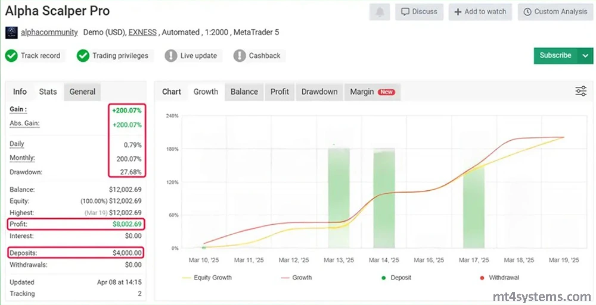Expand the Subscribe dropdown arrow
Viewport: 596px width, 305px height.
pyautogui.click(x=585, y=56)
